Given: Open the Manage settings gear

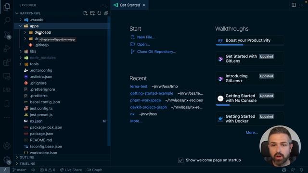Looking at the screenshot, I should click(7, 160).
